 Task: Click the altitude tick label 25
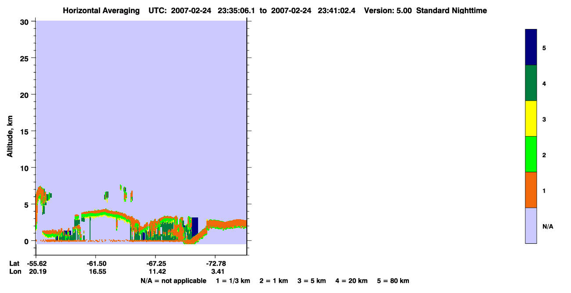coord(25,58)
